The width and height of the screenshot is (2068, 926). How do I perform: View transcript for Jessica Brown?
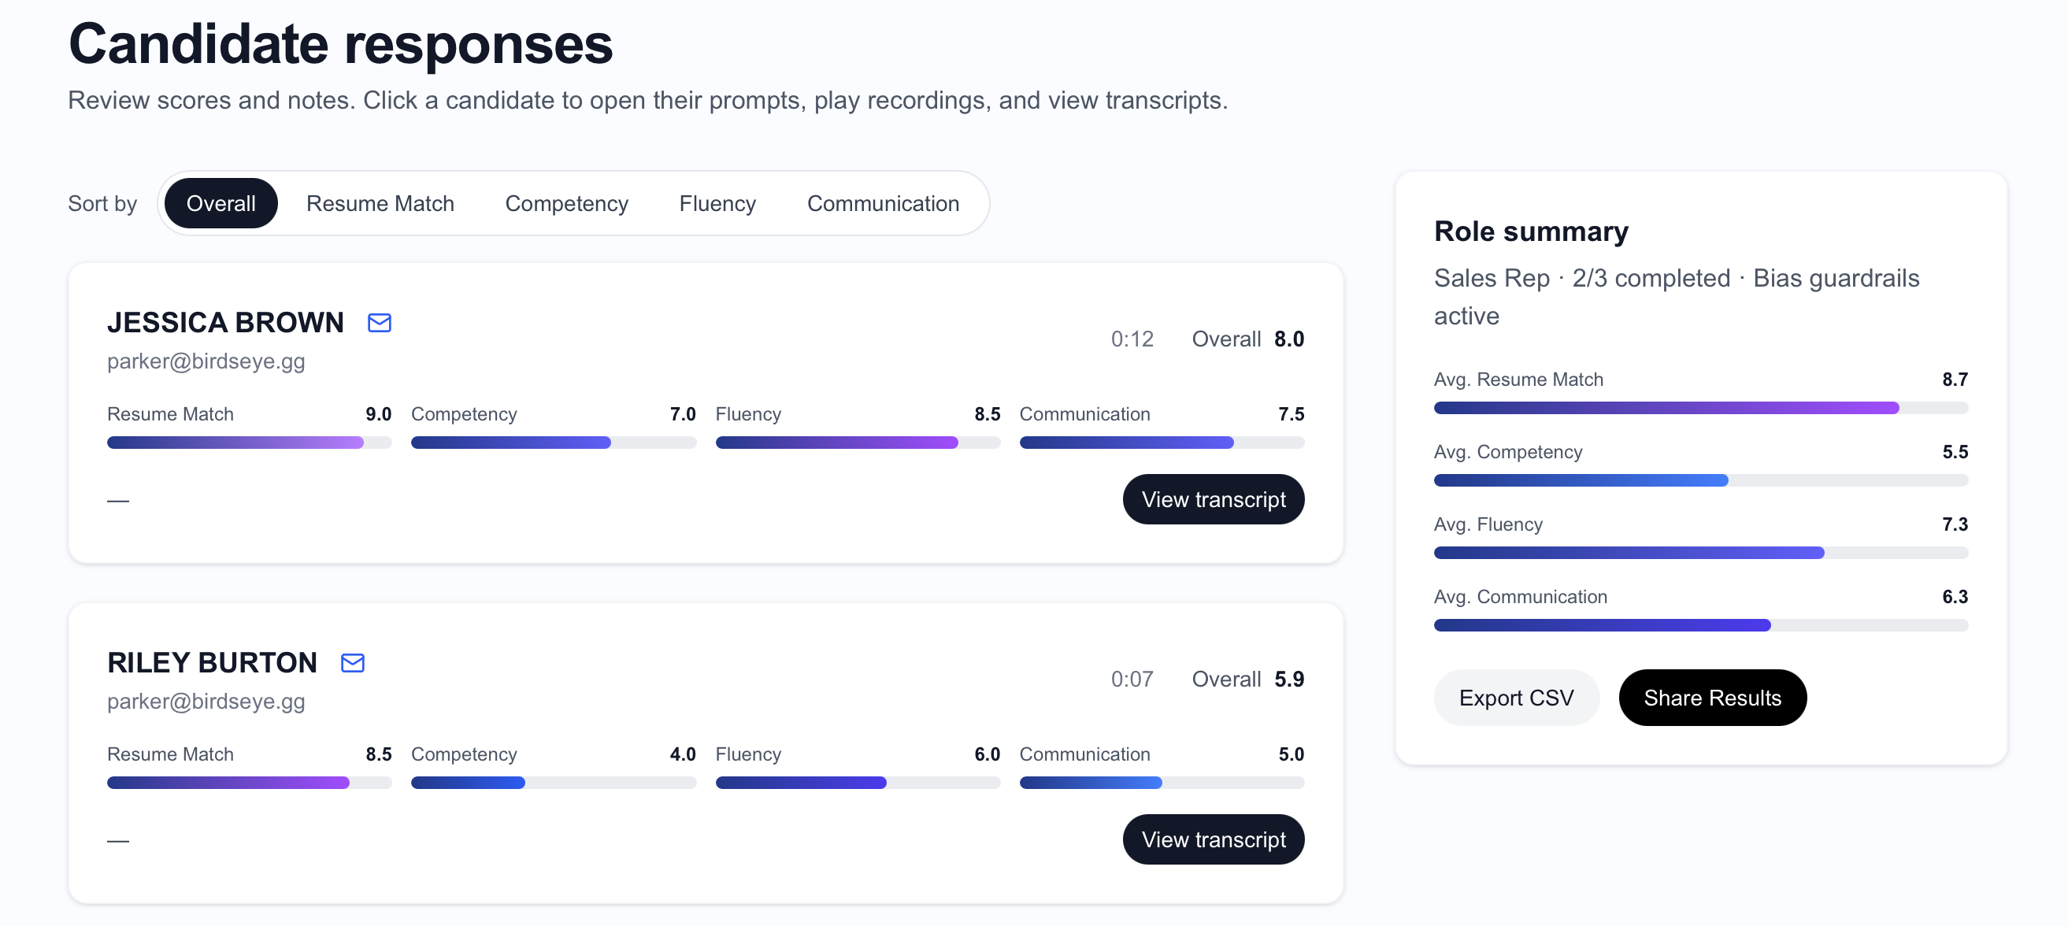click(x=1212, y=499)
